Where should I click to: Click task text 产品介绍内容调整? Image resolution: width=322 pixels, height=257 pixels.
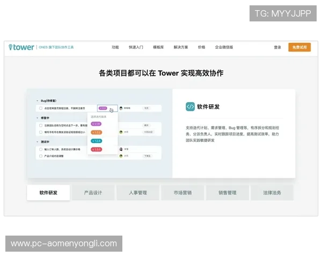coord(54,156)
